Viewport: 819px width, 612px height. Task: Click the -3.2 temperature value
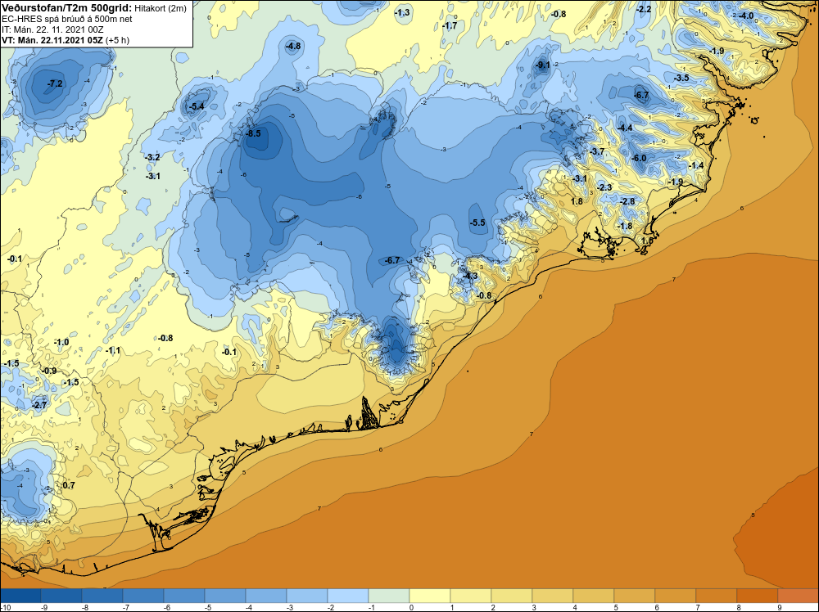152,157
